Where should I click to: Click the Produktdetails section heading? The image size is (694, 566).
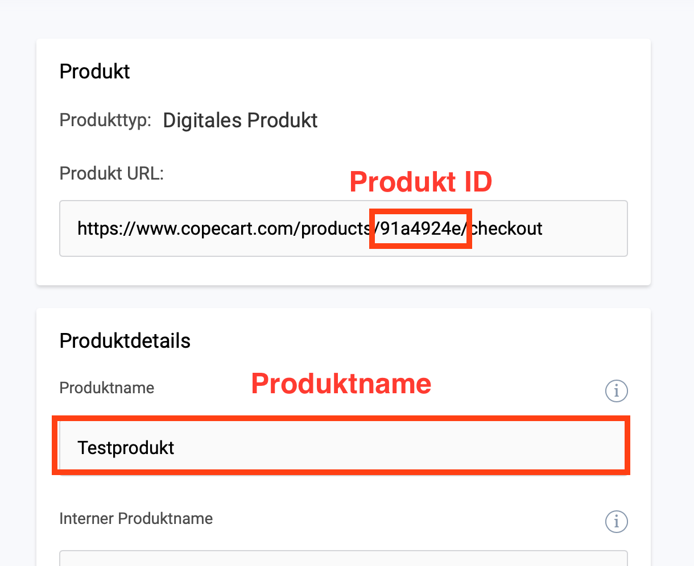[x=125, y=341]
